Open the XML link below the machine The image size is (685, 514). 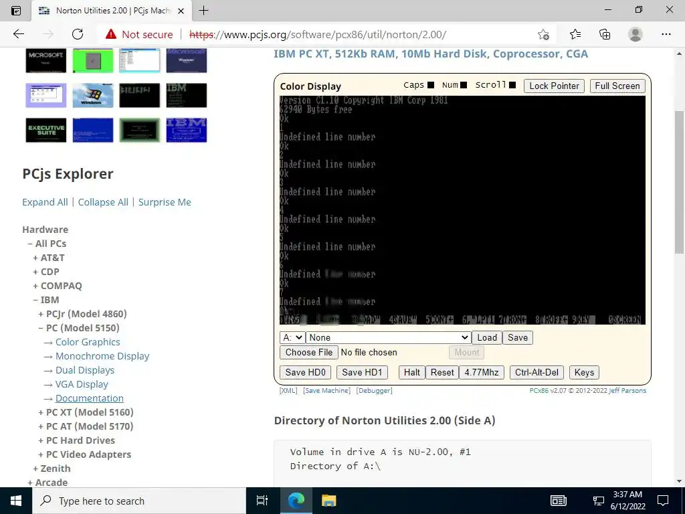pyautogui.click(x=288, y=391)
